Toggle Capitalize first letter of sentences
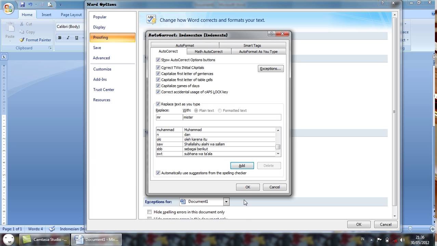The image size is (437, 246). (158, 74)
